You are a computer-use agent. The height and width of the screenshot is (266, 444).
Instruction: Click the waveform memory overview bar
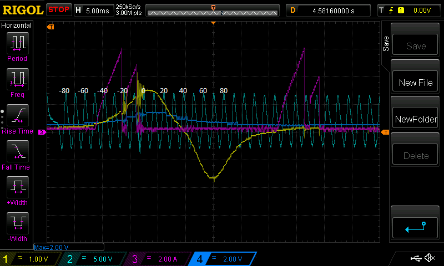[x=213, y=13]
